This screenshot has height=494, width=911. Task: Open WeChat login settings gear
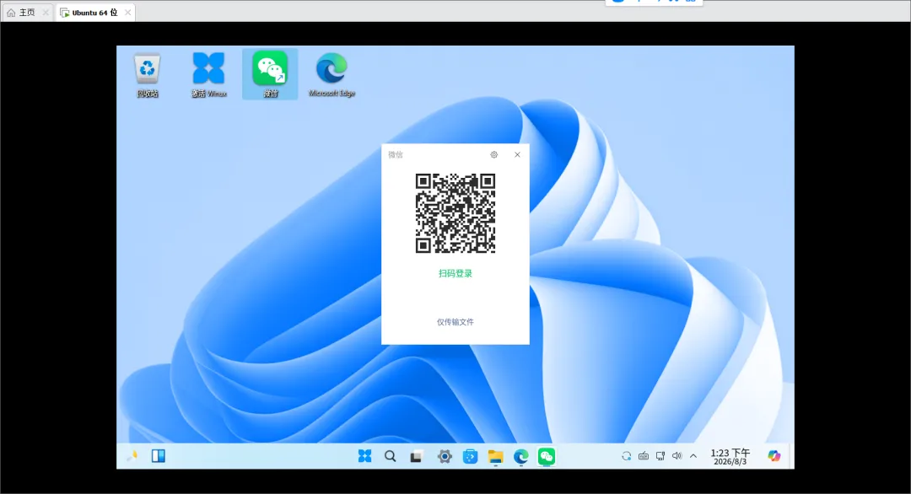point(493,154)
